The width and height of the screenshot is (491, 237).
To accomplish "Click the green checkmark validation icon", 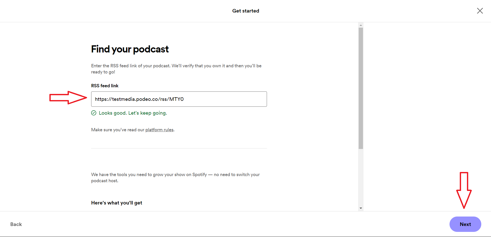I will (94, 113).
